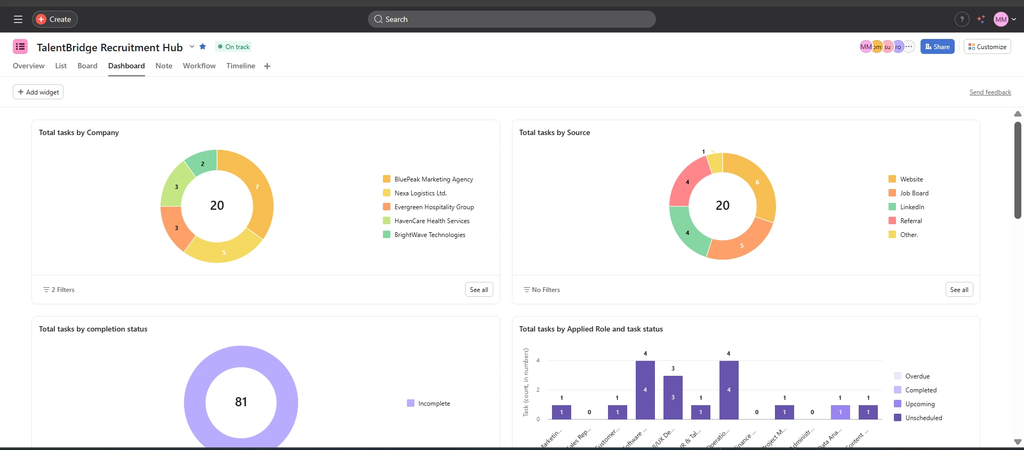Screen dimensions: 1024x450
Task: Open the Customize panel
Action: coord(987,46)
